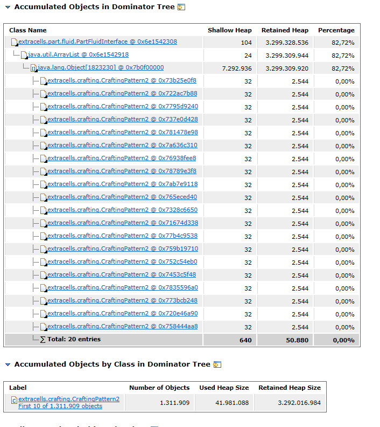Screen dimensions: 380x427
Task: Open the java.lang.Object[1823230] @ 0x7b0f00000 link
Action: [101, 67]
